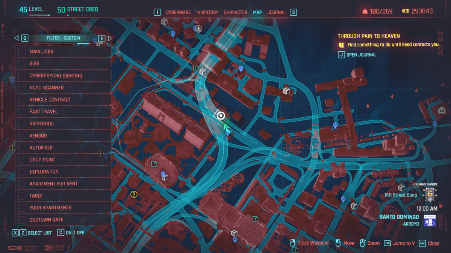Click the Arroyo district logo icon

[x=430, y=220]
